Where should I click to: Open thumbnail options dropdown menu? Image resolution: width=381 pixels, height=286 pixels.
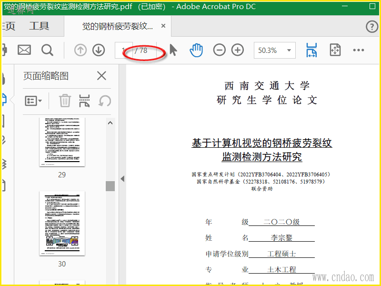pyautogui.click(x=33, y=101)
